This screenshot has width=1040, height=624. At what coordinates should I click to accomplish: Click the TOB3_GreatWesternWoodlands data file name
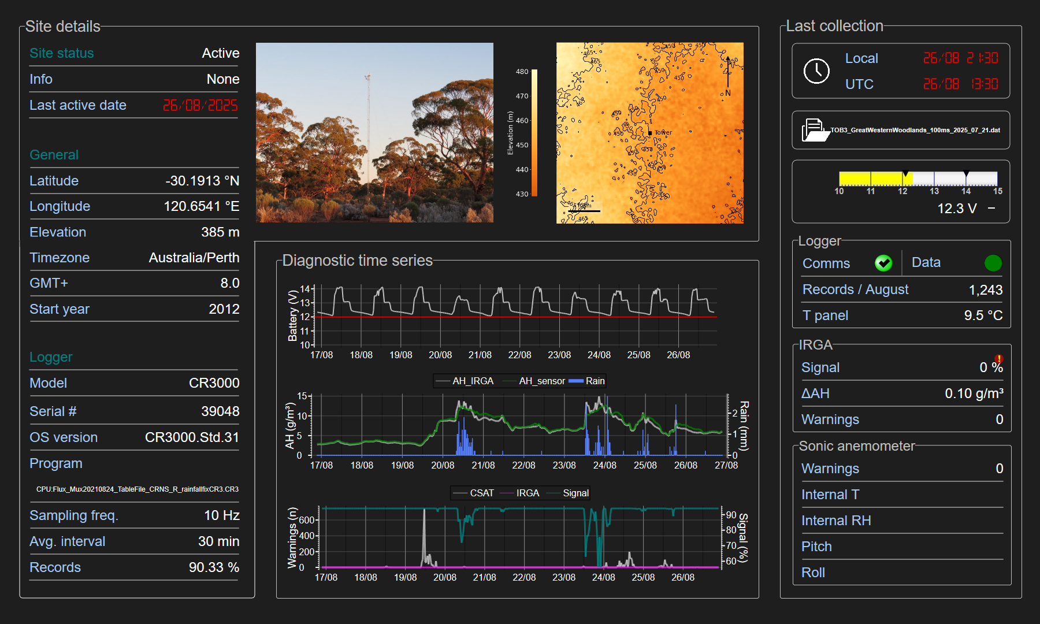coord(915,130)
